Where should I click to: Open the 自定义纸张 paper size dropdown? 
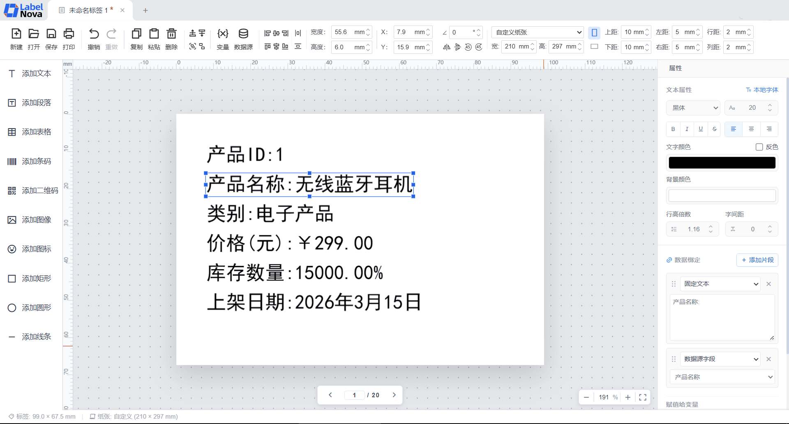tap(537, 32)
